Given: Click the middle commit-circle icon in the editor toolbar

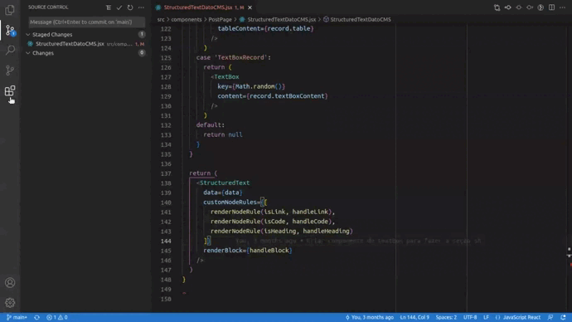Looking at the screenshot, I should (x=519, y=7).
